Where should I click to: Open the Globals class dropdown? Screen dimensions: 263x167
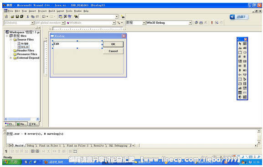coord(32,23)
